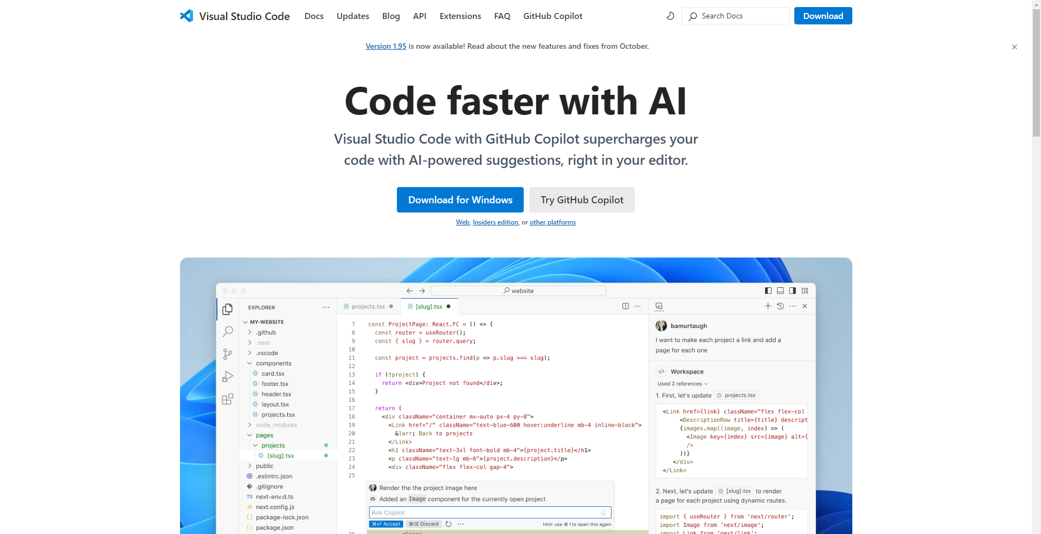
Task: Dismiss the version banner with X icon
Action: tap(1014, 47)
